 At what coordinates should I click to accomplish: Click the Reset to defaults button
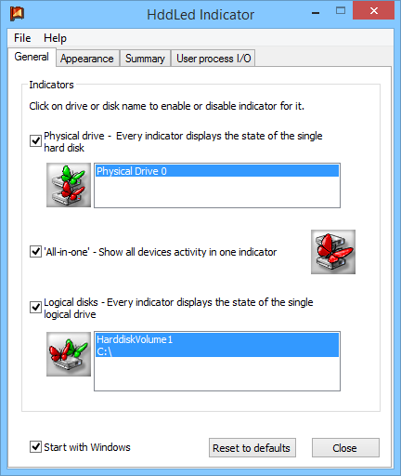click(252, 448)
